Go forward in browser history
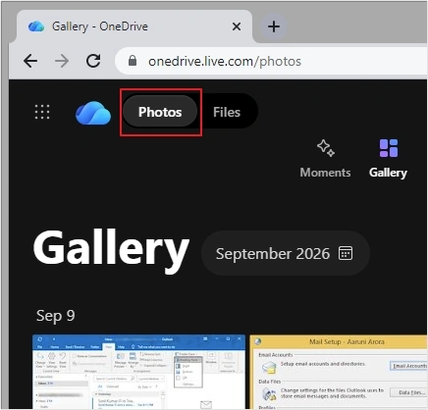The image size is (428, 410). [x=62, y=61]
